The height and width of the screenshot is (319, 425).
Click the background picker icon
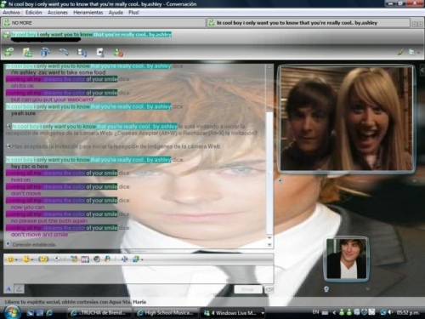coord(136,259)
